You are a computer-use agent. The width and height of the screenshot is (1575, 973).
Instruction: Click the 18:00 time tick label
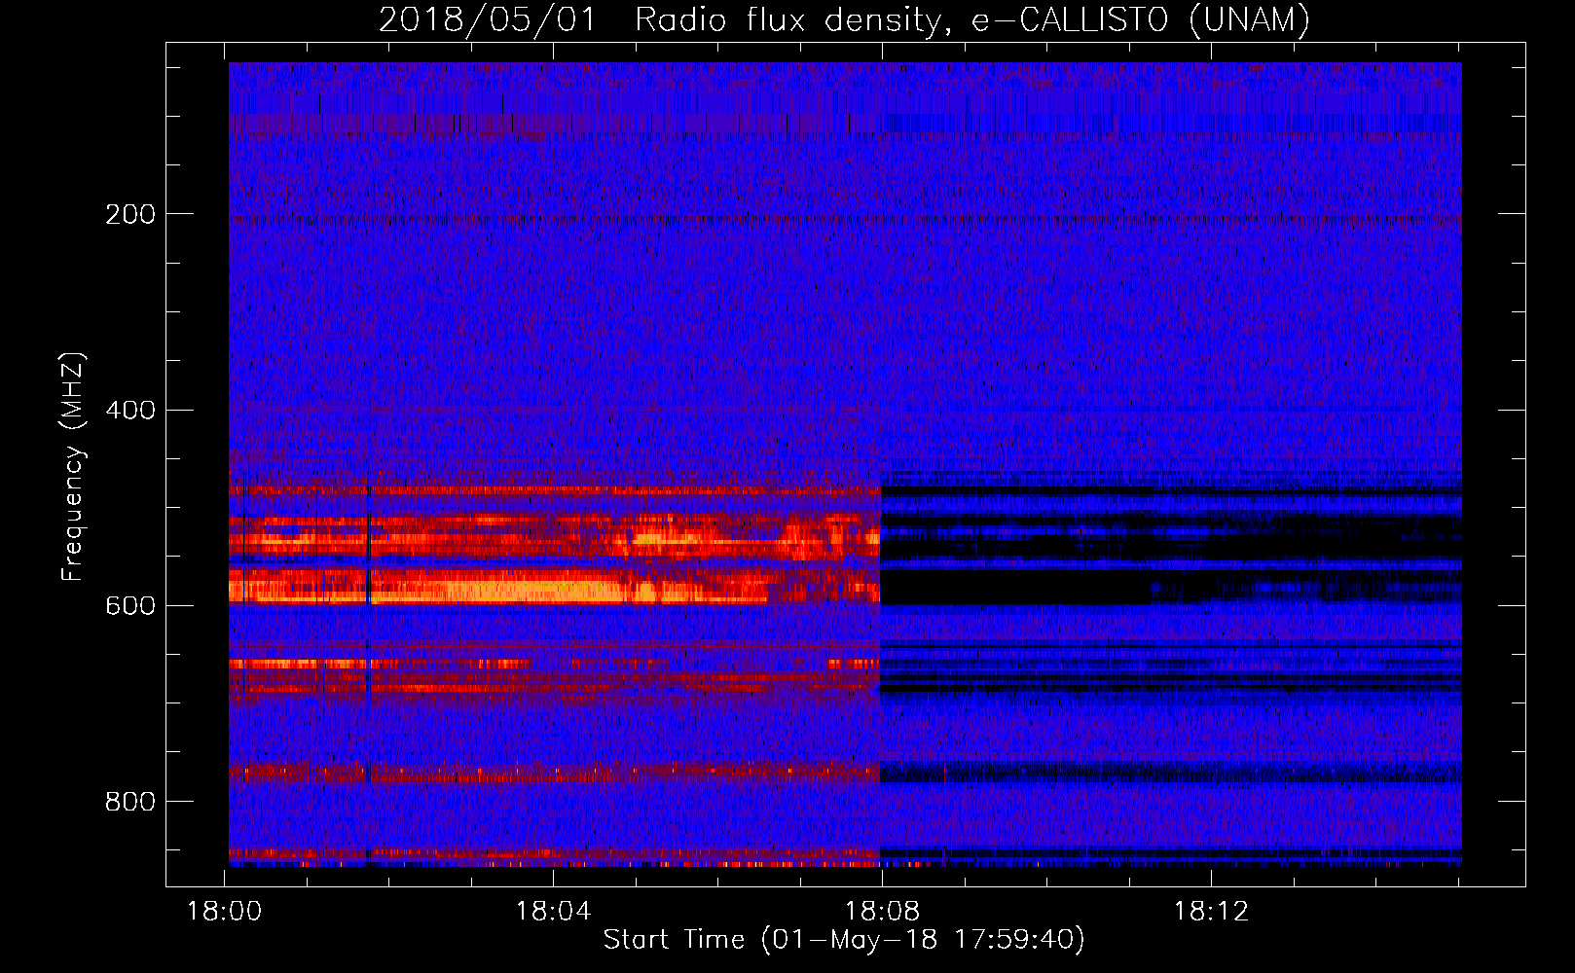pyautogui.click(x=225, y=912)
